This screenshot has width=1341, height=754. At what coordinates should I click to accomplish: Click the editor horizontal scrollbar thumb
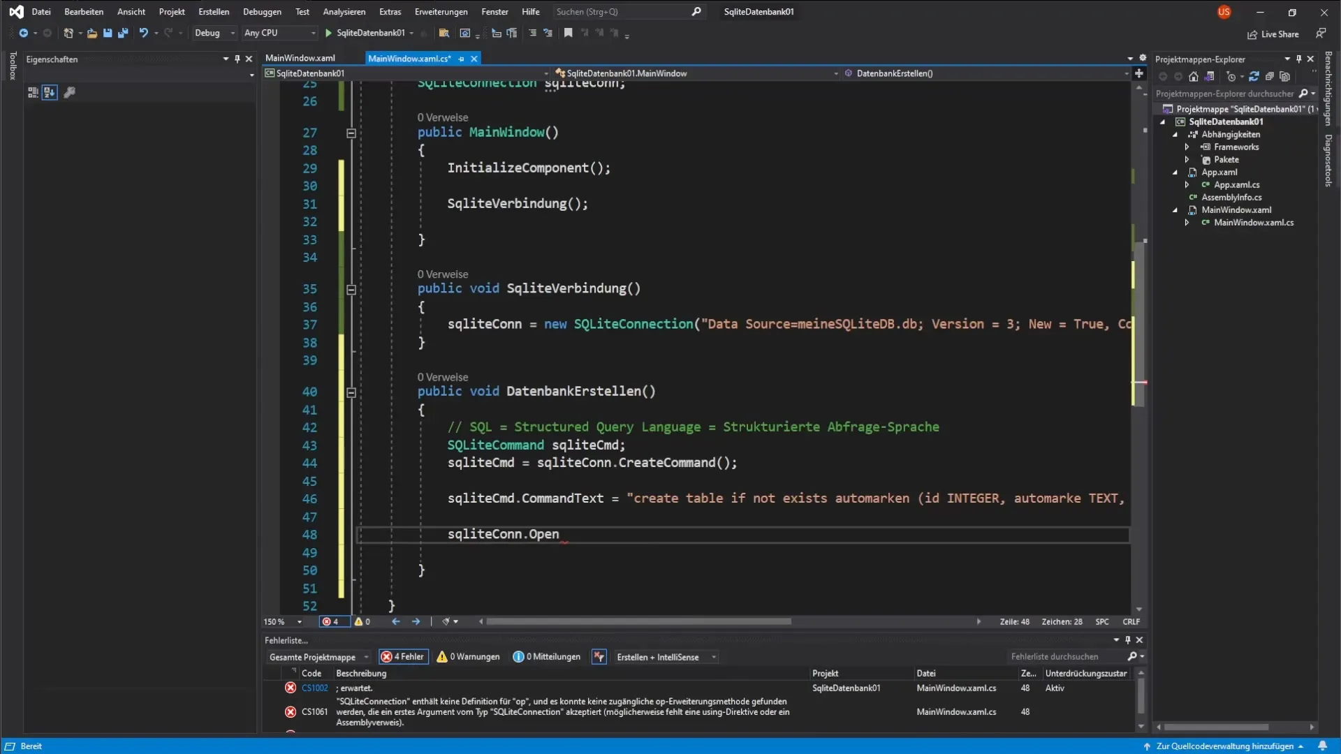pyautogui.click(x=638, y=621)
